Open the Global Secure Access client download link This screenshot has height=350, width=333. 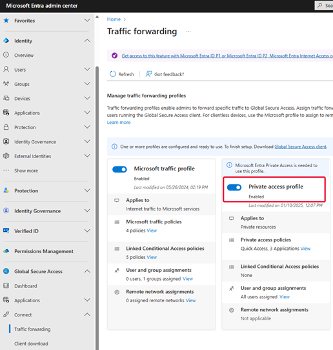click(301, 147)
